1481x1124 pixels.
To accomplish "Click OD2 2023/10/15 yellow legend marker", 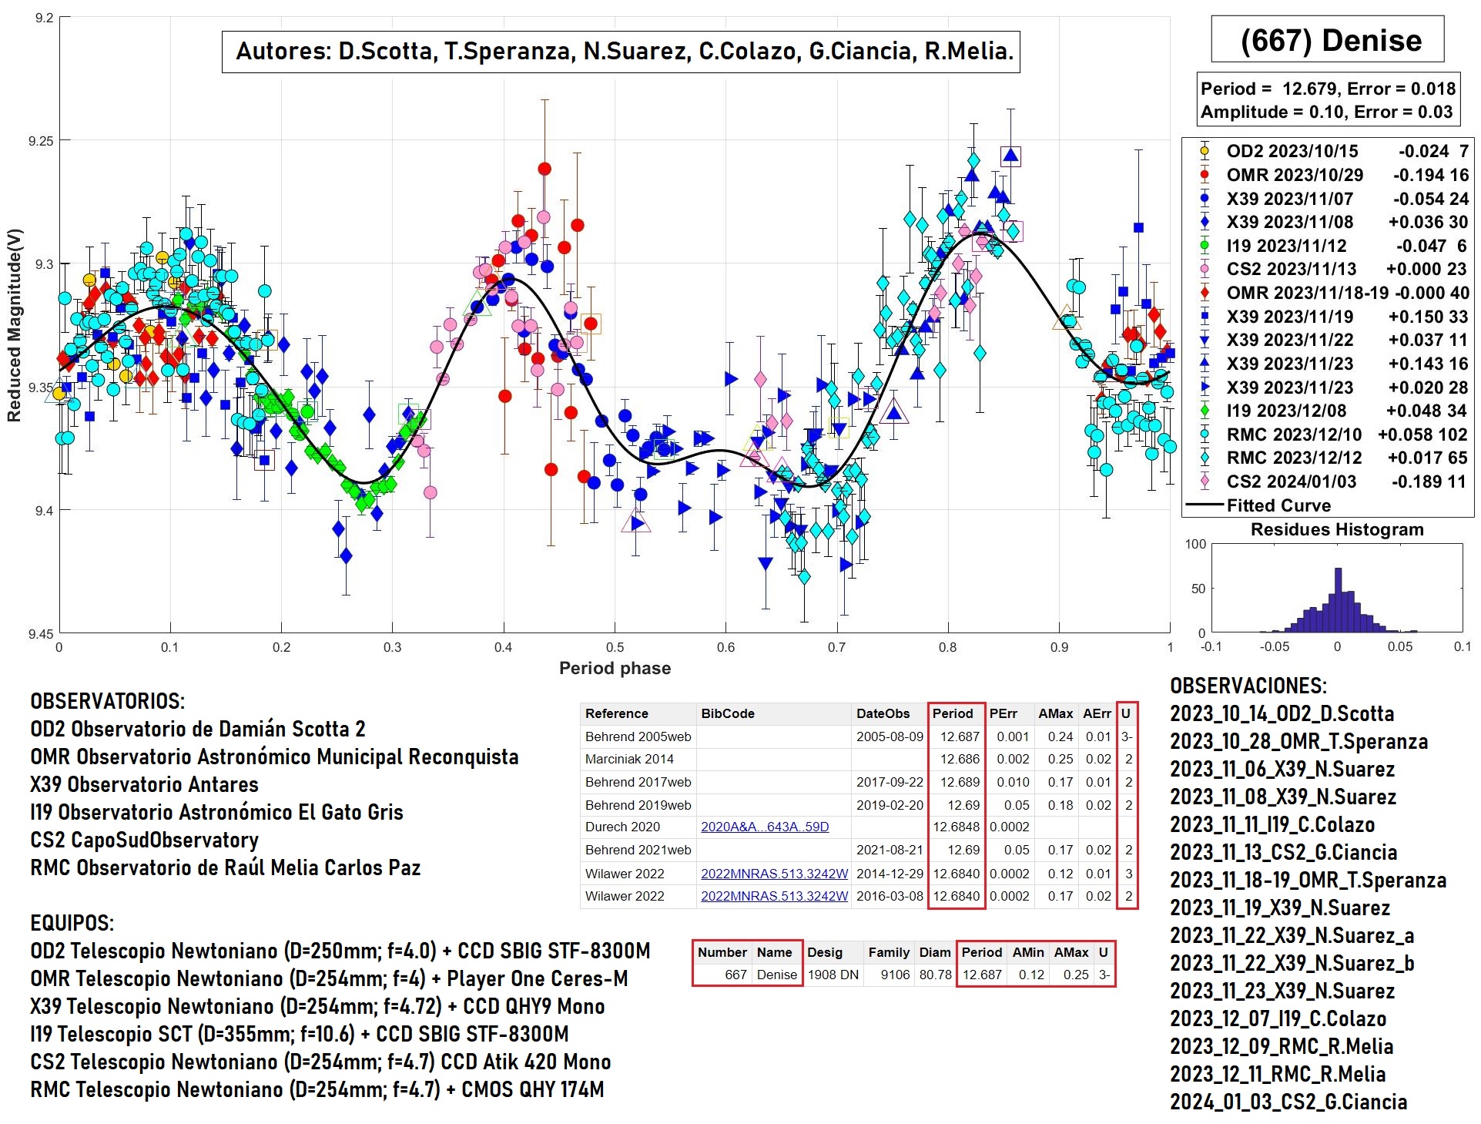I will coord(1205,151).
